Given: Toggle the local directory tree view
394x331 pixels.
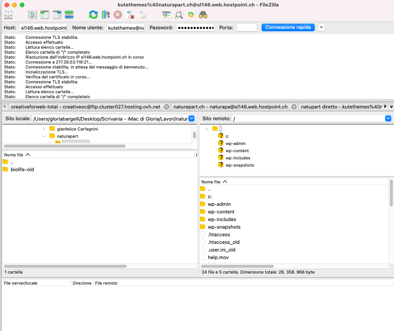Looking at the screenshot, I should 45,15.
